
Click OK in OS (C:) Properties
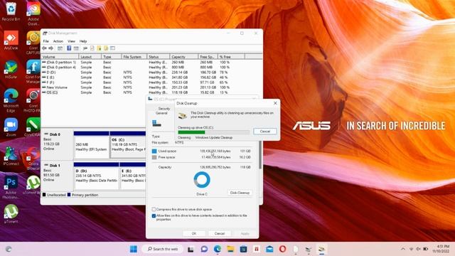tap(194, 233)
